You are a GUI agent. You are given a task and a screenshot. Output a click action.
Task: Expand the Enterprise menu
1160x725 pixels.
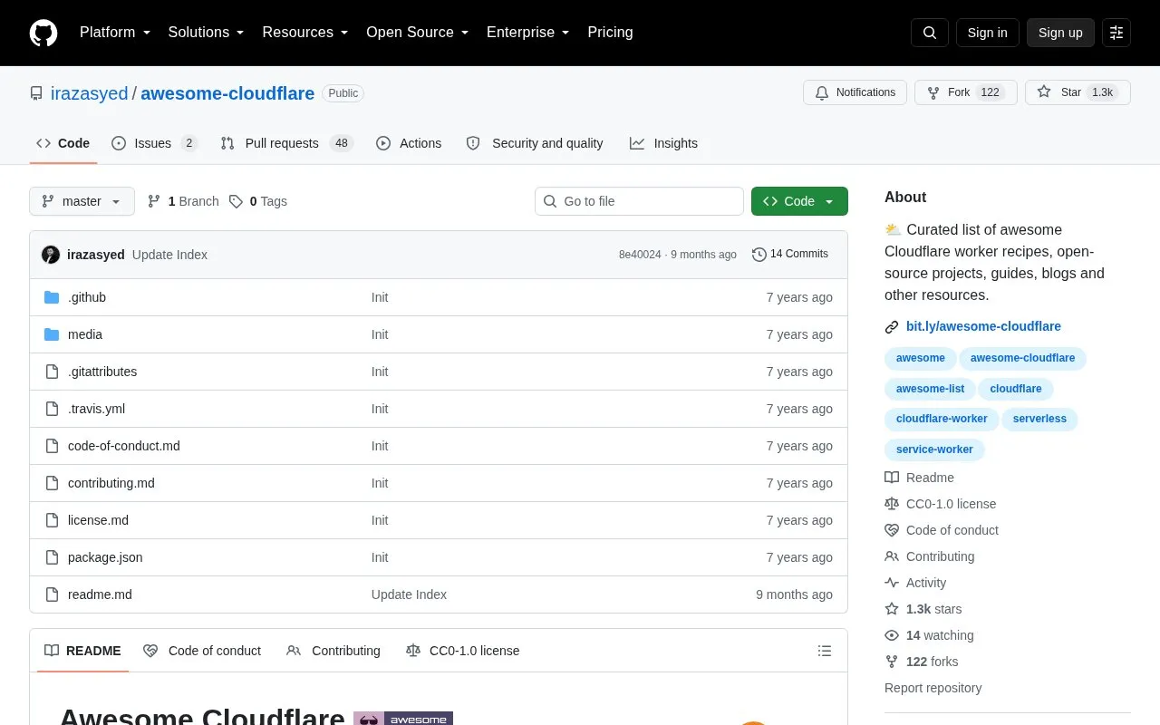pyautogui.click(x=528, y=33)
